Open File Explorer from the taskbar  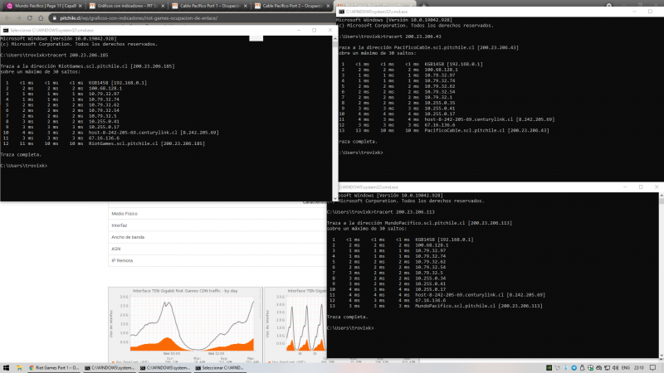pyautogui.click(x=19, y=368)
